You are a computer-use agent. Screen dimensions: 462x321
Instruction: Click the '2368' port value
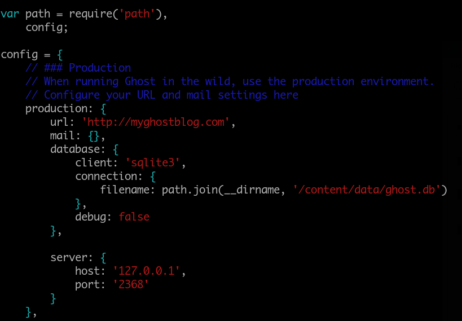pos(131,284)
